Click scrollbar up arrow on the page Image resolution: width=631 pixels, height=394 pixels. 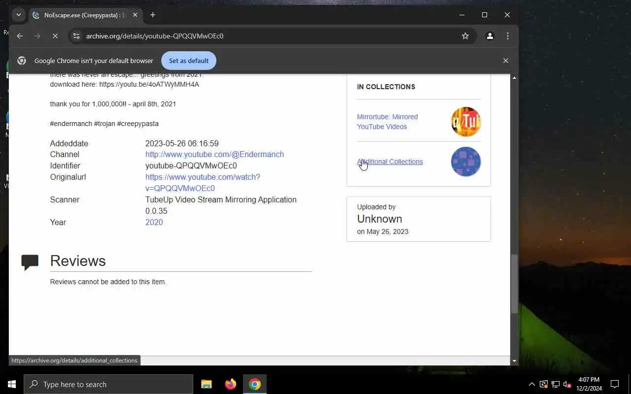(x=514, y=78)
